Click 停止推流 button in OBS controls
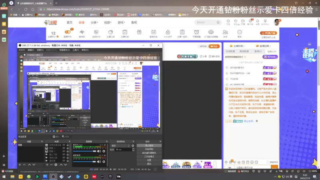Viewport: 320px width, 180px height. click(149, 146)
